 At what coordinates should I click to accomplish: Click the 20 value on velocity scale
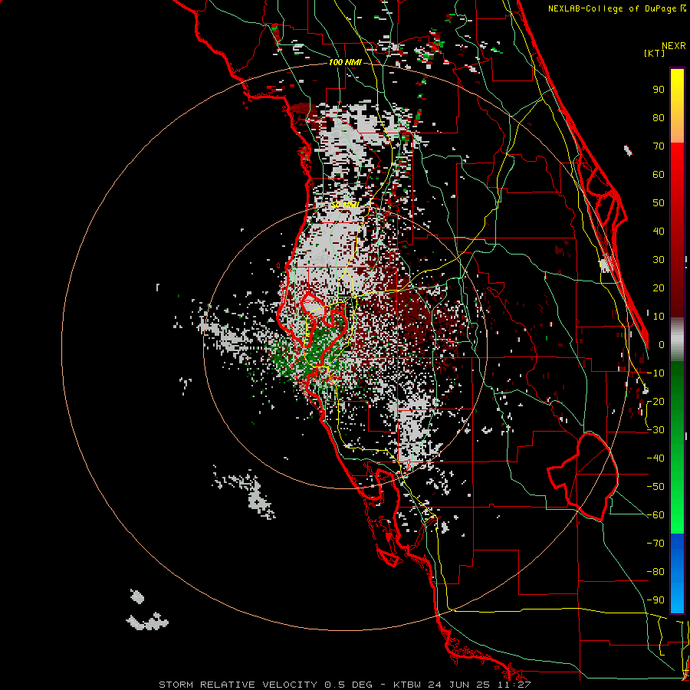click(659, 288)
